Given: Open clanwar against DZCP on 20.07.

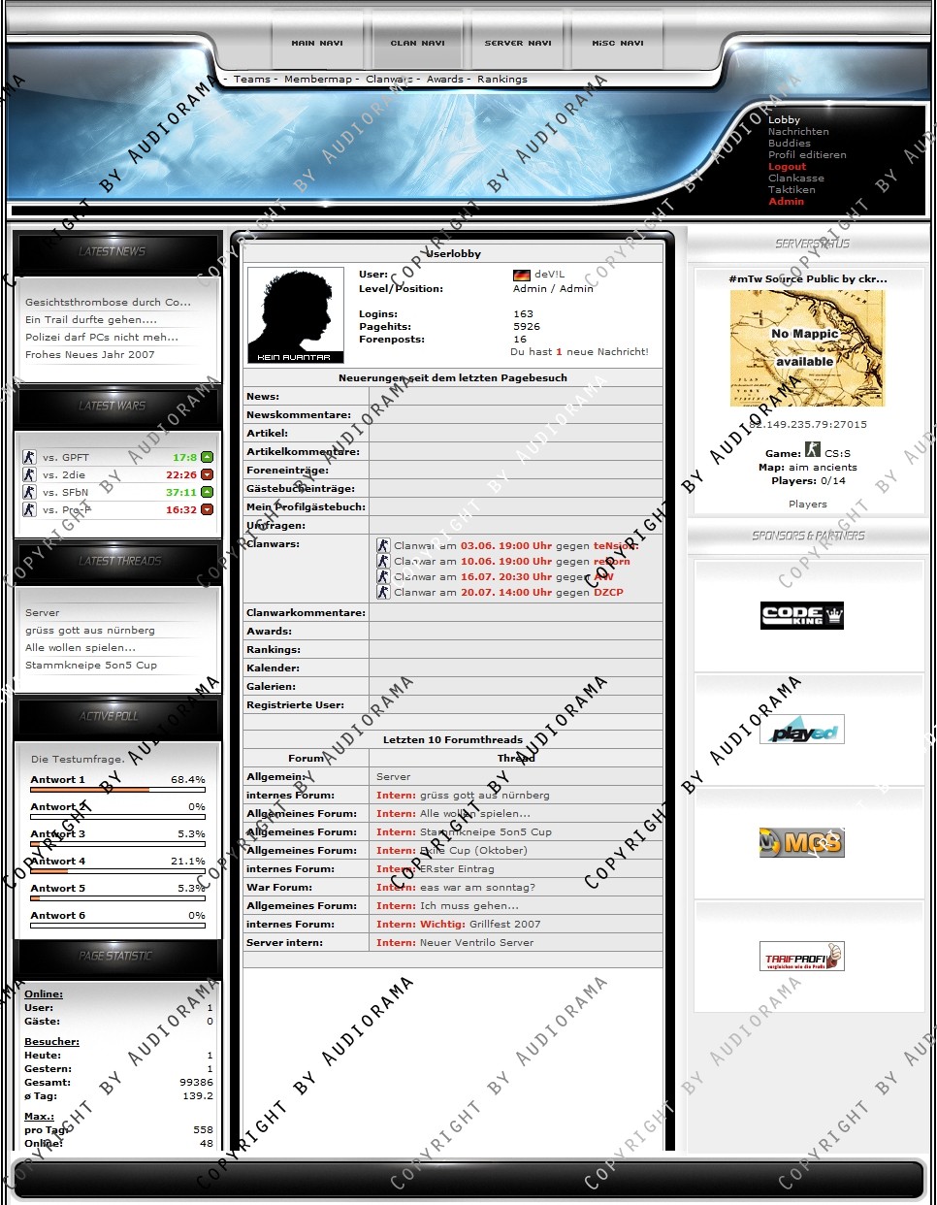Looking at the screenshot, I should [508, 593].
